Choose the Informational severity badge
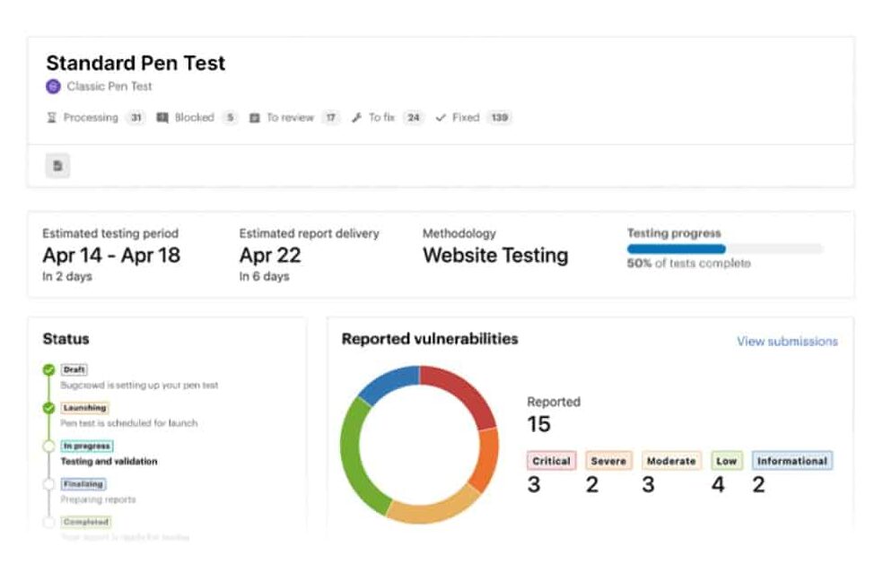Screen dimensions: 883x572 791,461
